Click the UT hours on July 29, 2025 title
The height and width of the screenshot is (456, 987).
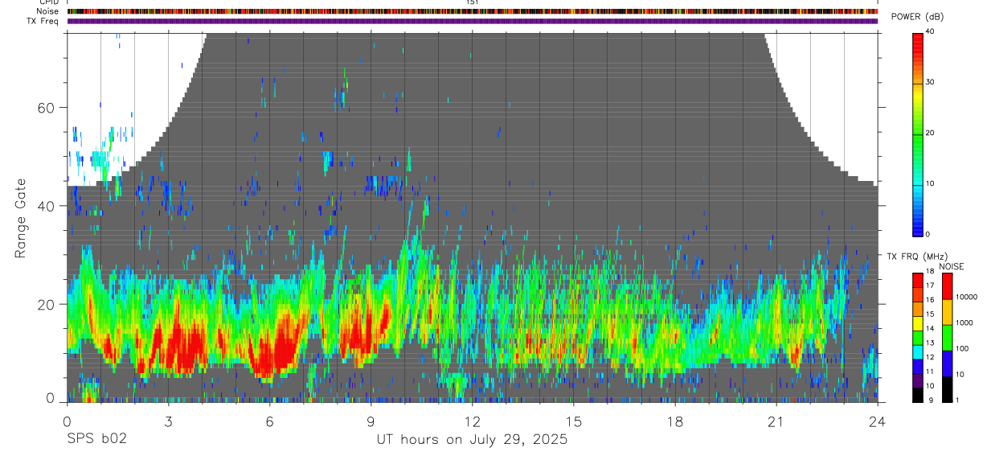coord(472,439)
